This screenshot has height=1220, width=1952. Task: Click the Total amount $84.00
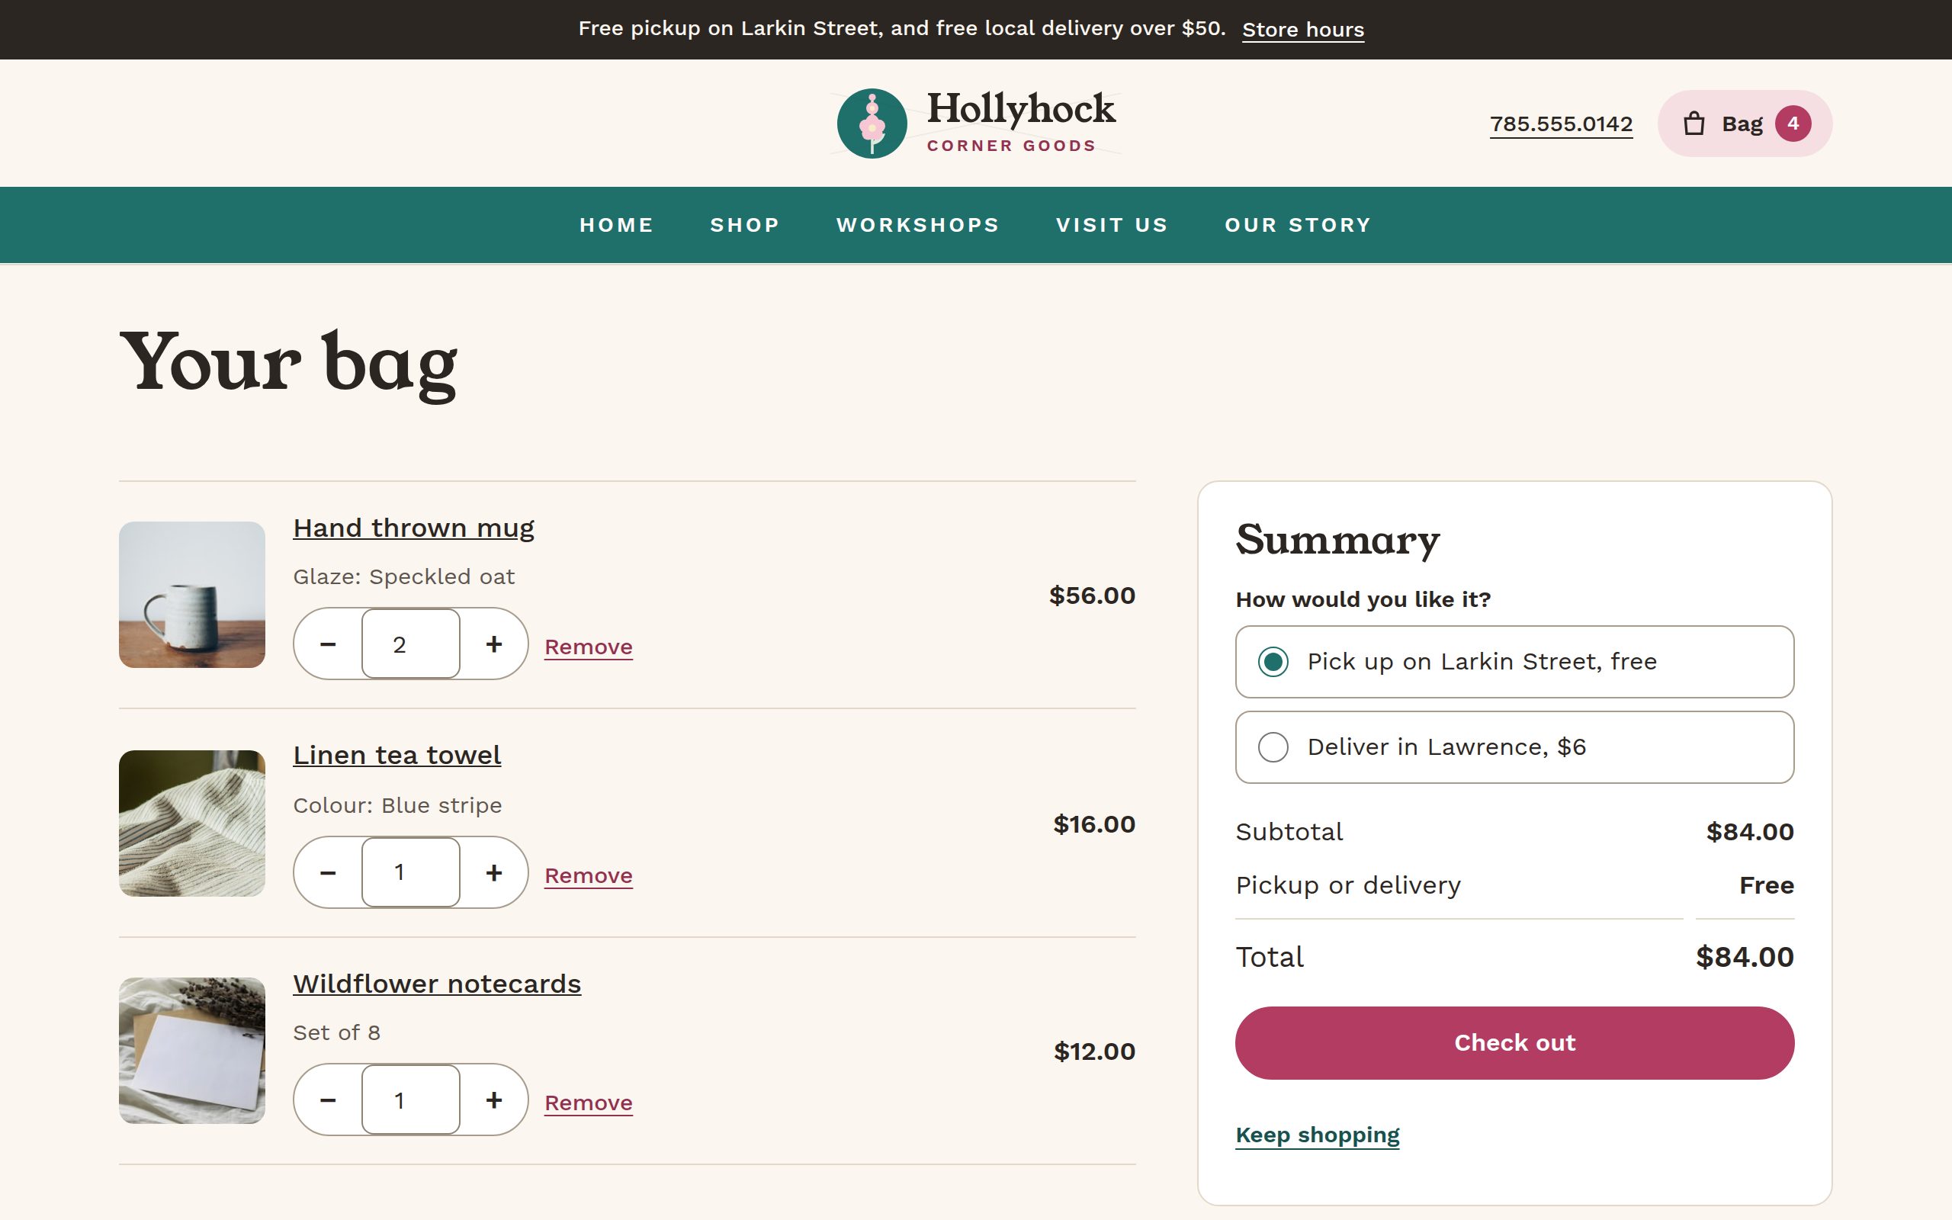(1745, 957)
